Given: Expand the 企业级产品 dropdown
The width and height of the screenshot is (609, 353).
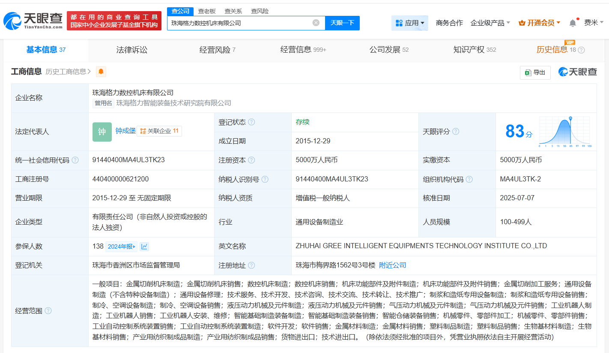Looking at the screenshot, I should click(x=490, y=23).
